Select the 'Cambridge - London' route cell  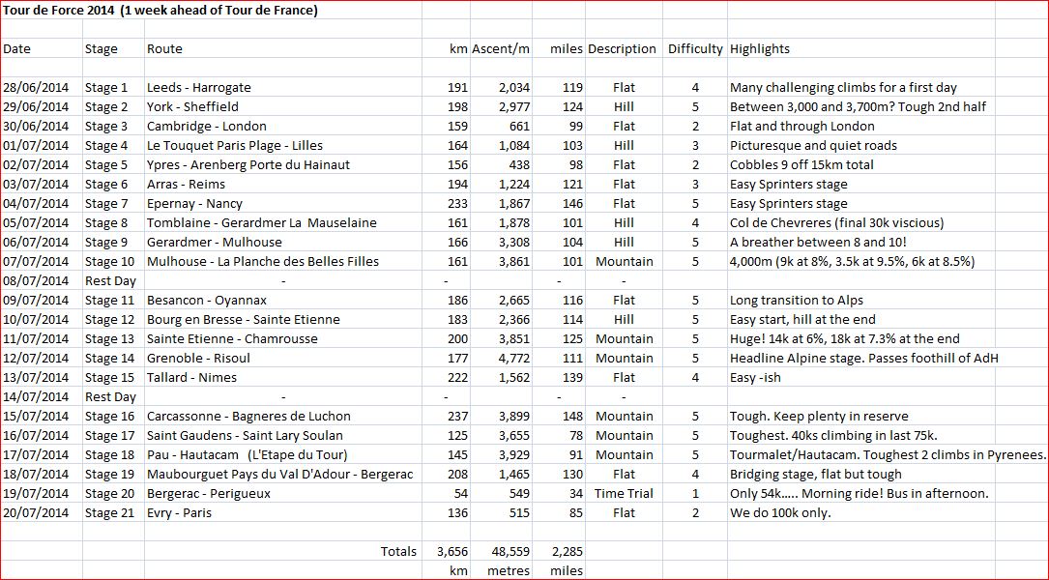click(207, 127)
